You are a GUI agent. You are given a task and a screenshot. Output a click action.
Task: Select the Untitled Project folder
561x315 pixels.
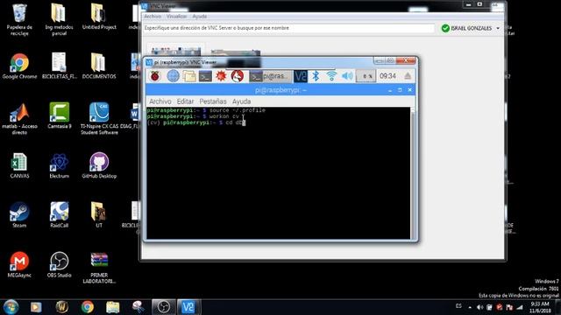pyautogui.click(x=99, y=17)
